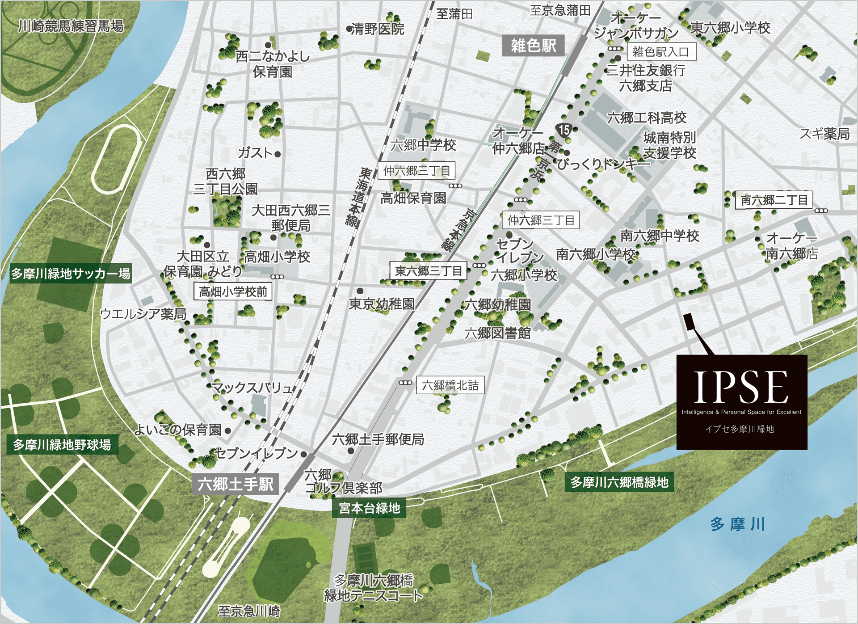This screenshot has width=858, height=624.
Task: Click the 南六郷二丁目 intersection label
Action: click(x=774, y=200)
